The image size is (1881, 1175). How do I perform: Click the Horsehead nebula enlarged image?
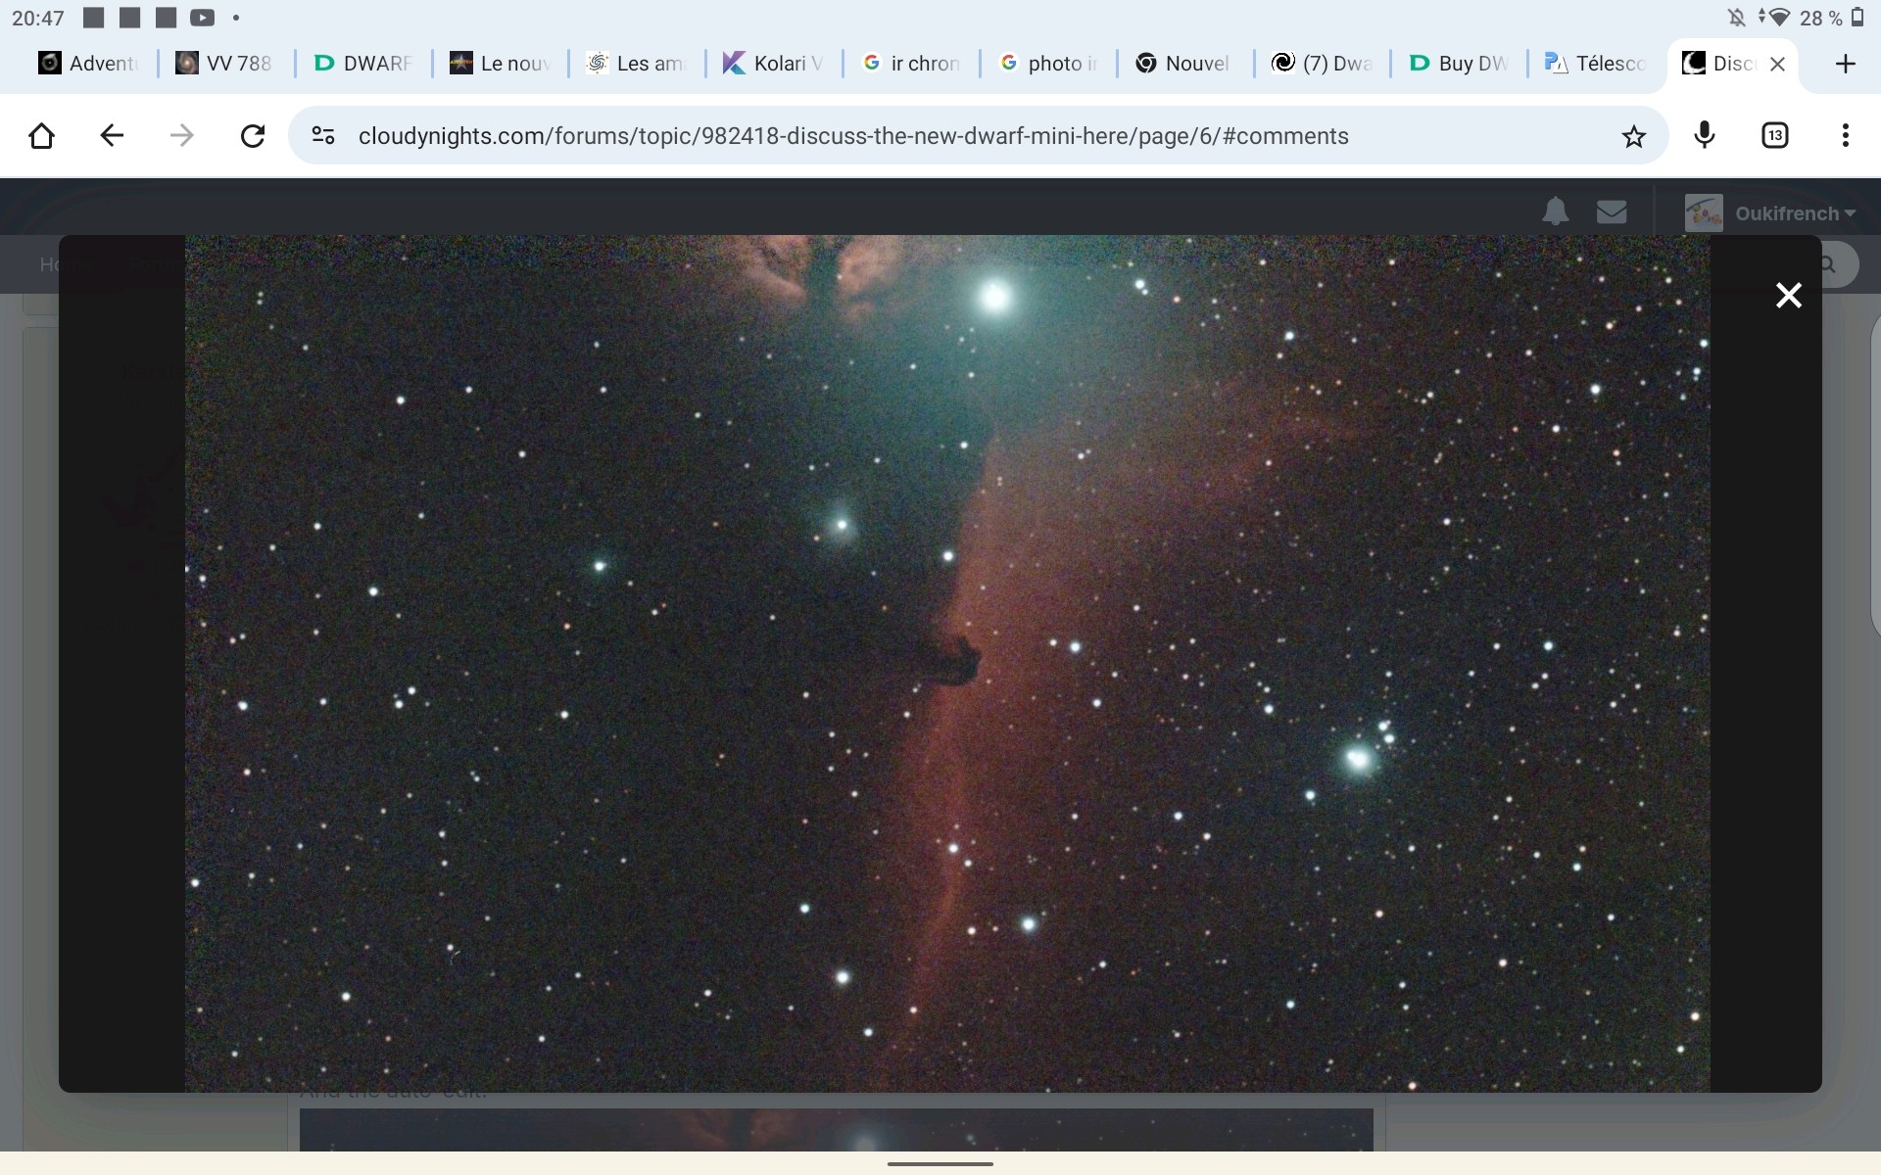[x=947, y=663]
